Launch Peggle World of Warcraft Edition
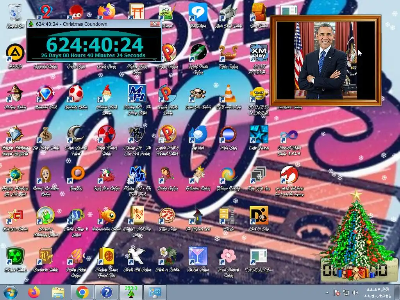 [x=168, y=134]
